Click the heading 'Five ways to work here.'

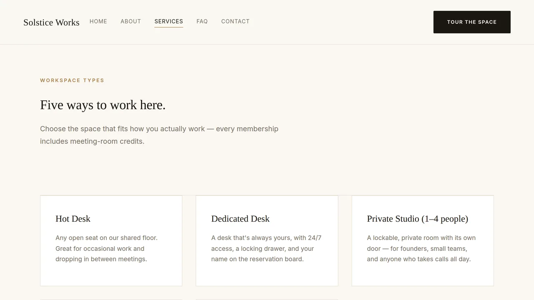coord(103,105)
